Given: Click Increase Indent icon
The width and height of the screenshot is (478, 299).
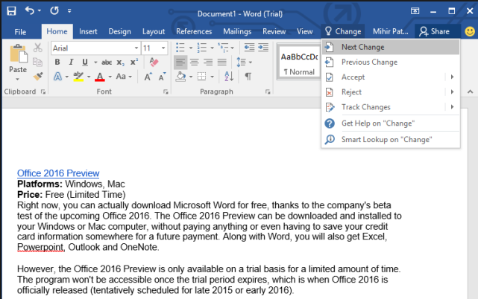Looking at the screenshot, I should click(x=263, y=48).
